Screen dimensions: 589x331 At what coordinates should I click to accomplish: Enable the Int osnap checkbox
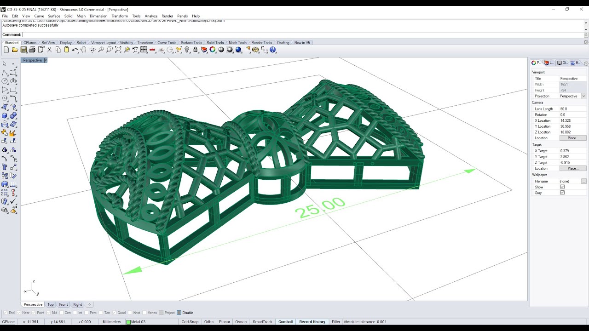click(75, 313)
